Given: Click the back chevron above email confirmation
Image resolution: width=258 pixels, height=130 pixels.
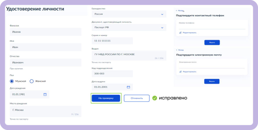Looking at the screenshot, I should pos(177,50).
